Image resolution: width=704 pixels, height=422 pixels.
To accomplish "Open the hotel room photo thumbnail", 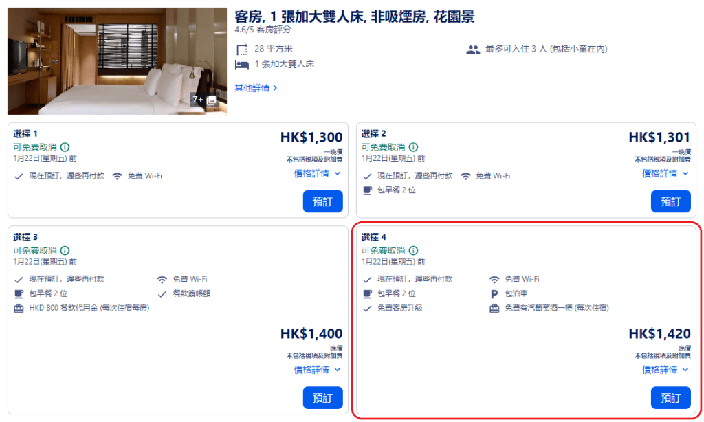I will click(103, 61).
